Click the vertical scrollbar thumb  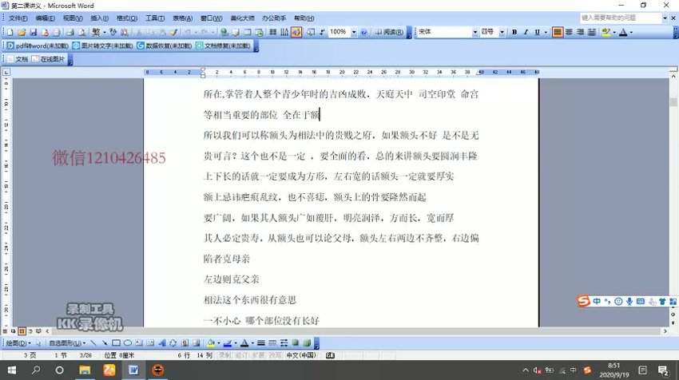[673, 102]
